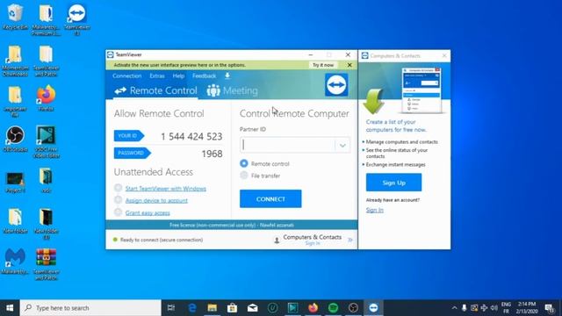This screenshot has height=316, width=562.
Task: Open the Mail app on the taskbar
Action: click(252, 308)
